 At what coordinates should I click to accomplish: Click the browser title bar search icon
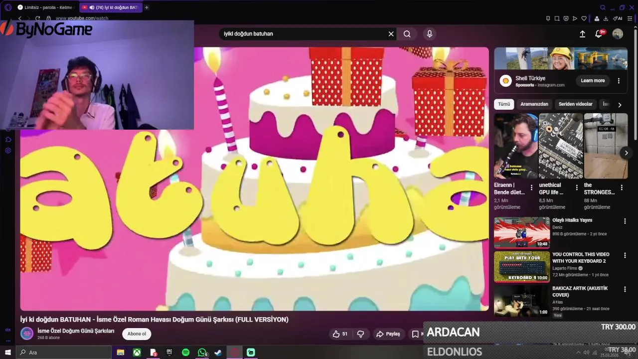pyautogui.click(x=603, y=7)
